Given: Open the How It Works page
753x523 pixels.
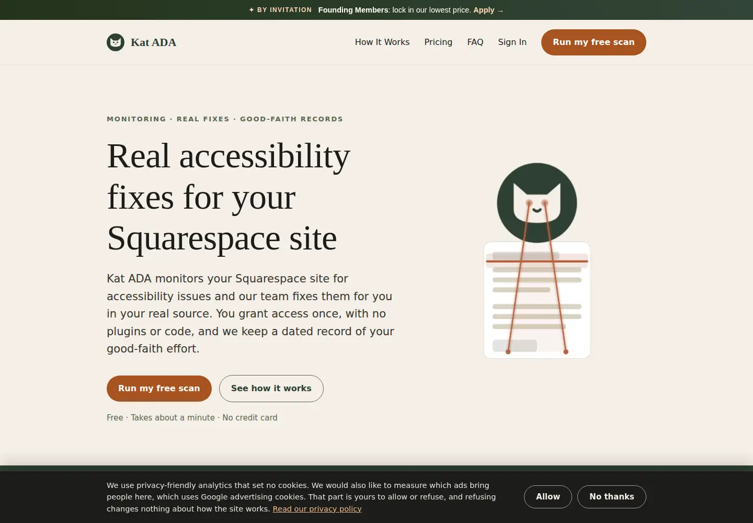Looking at the screenshot, I should (x=382, y=42).
